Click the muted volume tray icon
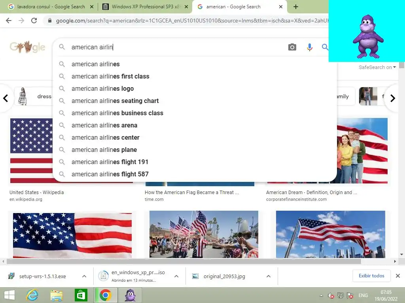 point(331,296)
